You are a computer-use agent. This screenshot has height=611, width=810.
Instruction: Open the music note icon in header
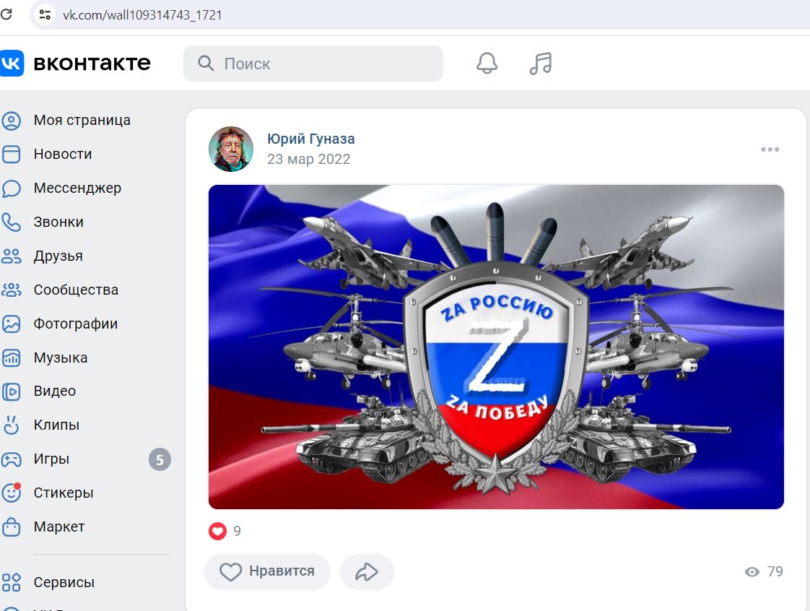pyautogui.click(x=540, y=64)
